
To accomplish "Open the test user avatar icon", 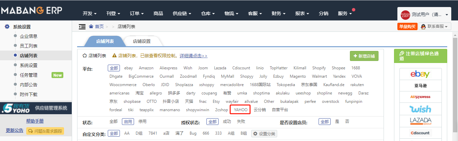I will click(x=405, y=15).
